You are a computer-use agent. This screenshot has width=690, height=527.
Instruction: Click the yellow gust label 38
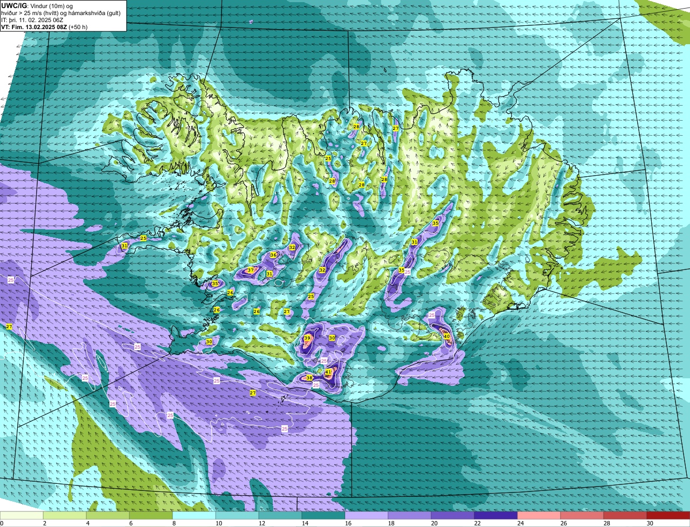click(x=309, y=378)
